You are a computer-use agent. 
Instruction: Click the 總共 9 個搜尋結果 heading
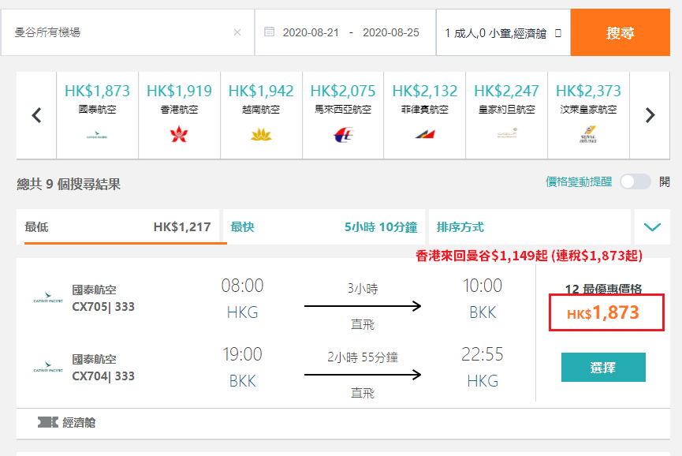(69, 184)
